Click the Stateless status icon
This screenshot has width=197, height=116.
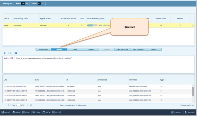tap(172, 112)
